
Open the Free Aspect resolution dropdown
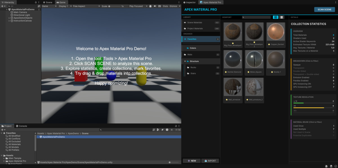click(86, 6)
